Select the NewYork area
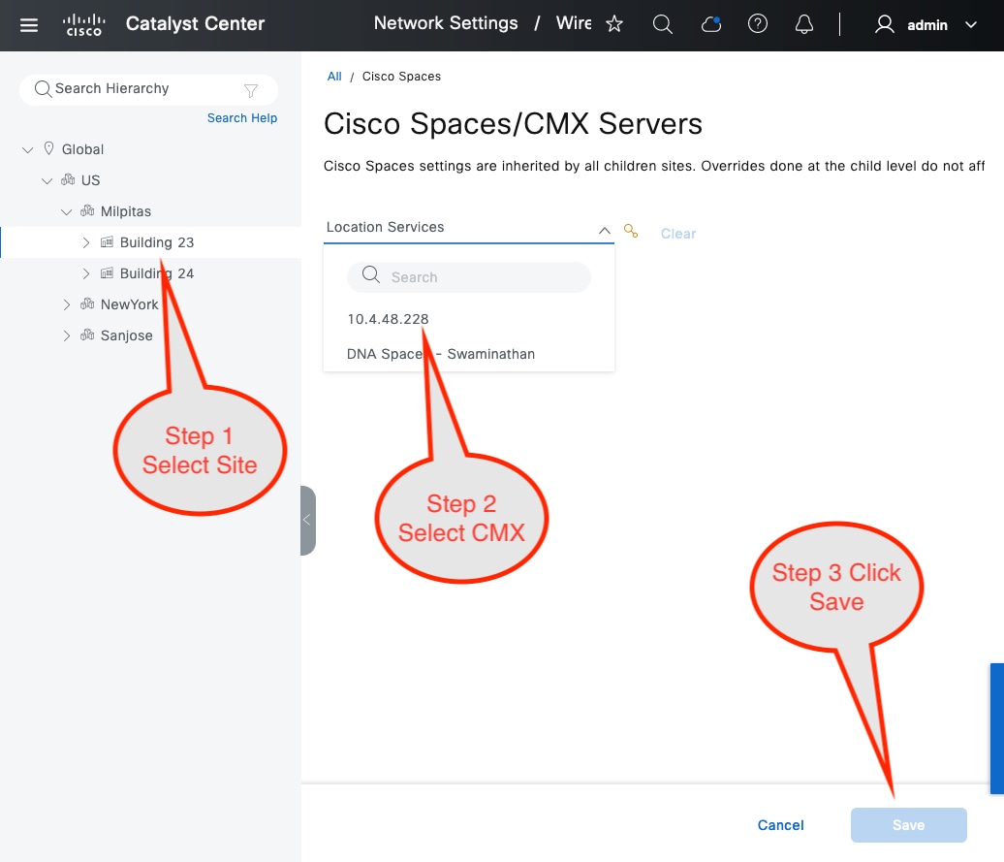Viewport: 1004px width, 862px height. pos(129,304)
